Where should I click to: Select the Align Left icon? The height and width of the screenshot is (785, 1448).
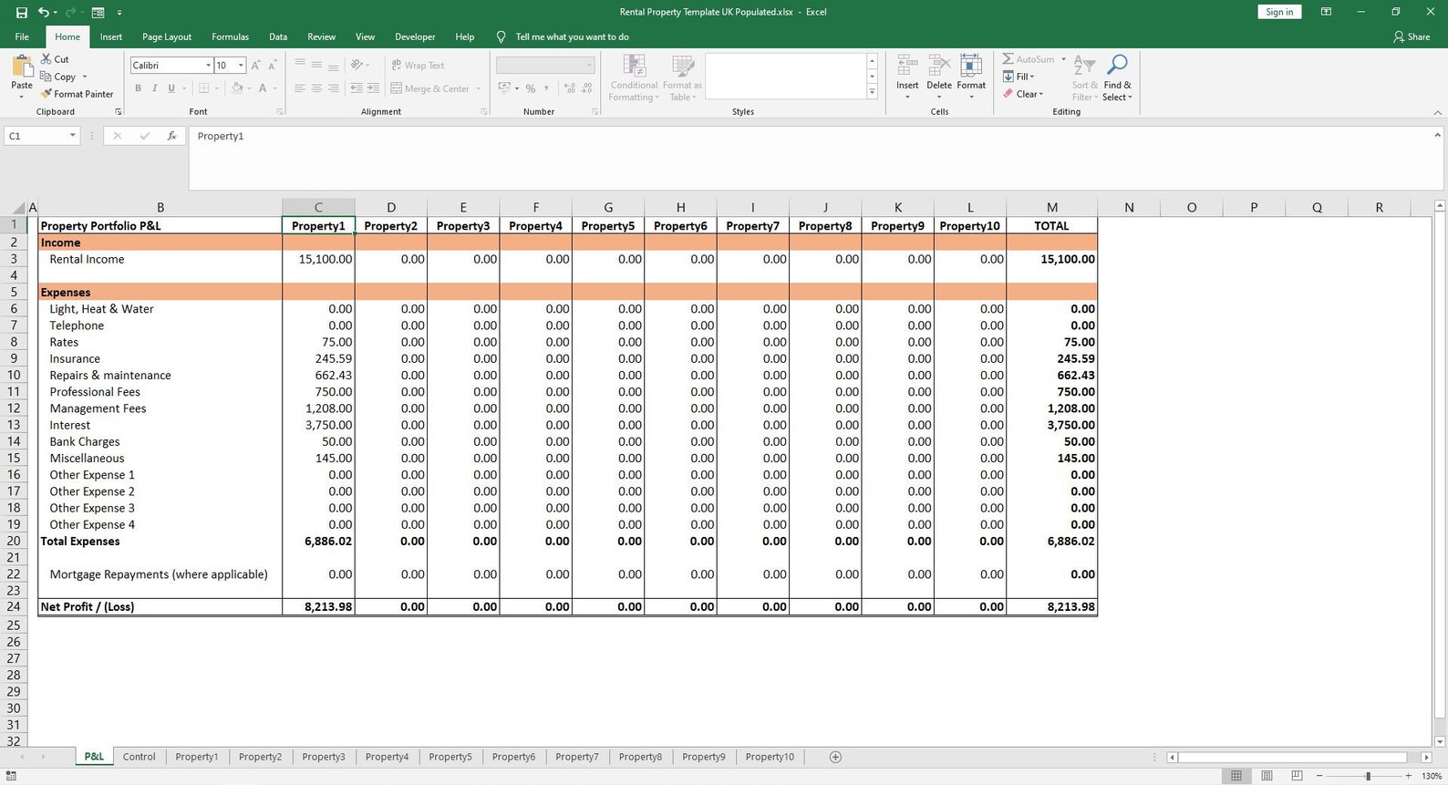click(300, 88)
